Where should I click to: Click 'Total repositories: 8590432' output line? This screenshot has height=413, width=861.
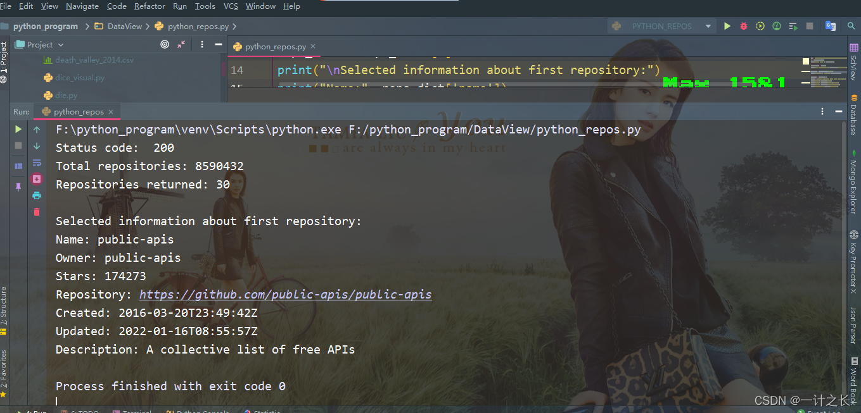pyautogui.click(x=150, y=166)
